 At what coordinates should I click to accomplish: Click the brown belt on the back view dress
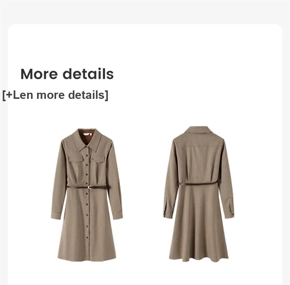pos(198,183)
